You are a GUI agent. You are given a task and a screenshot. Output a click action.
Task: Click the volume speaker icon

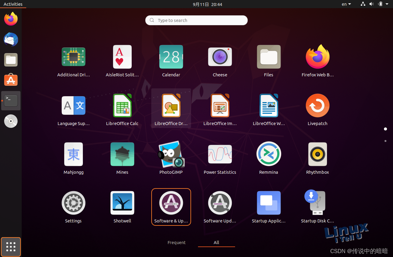click(371, 4)
